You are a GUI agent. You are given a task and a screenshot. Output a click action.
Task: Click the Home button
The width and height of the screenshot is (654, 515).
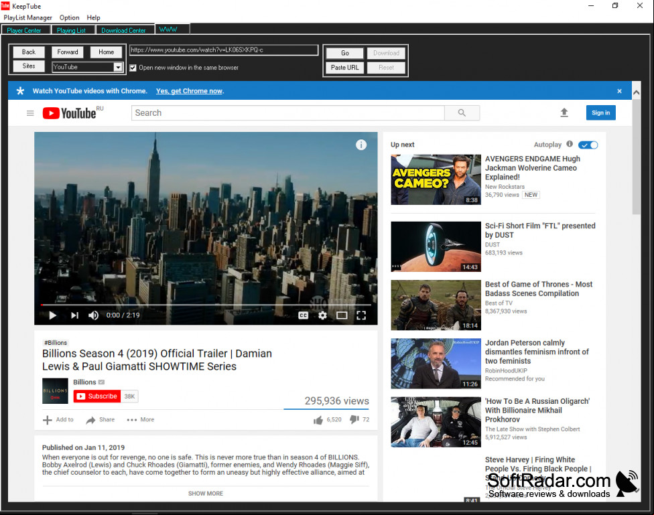coord(106,52)
